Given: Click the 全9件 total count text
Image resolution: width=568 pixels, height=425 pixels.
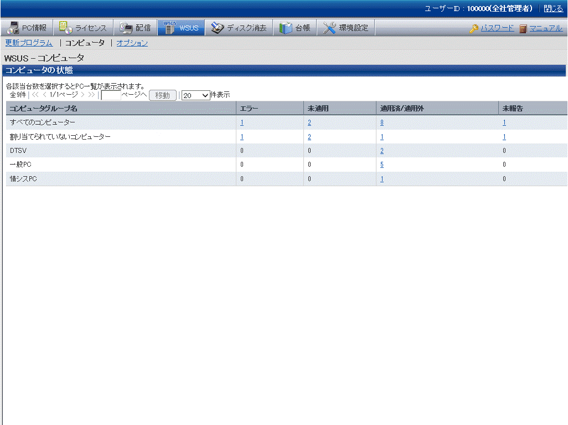Looking at the screenshot, I should tap(18, 95).
